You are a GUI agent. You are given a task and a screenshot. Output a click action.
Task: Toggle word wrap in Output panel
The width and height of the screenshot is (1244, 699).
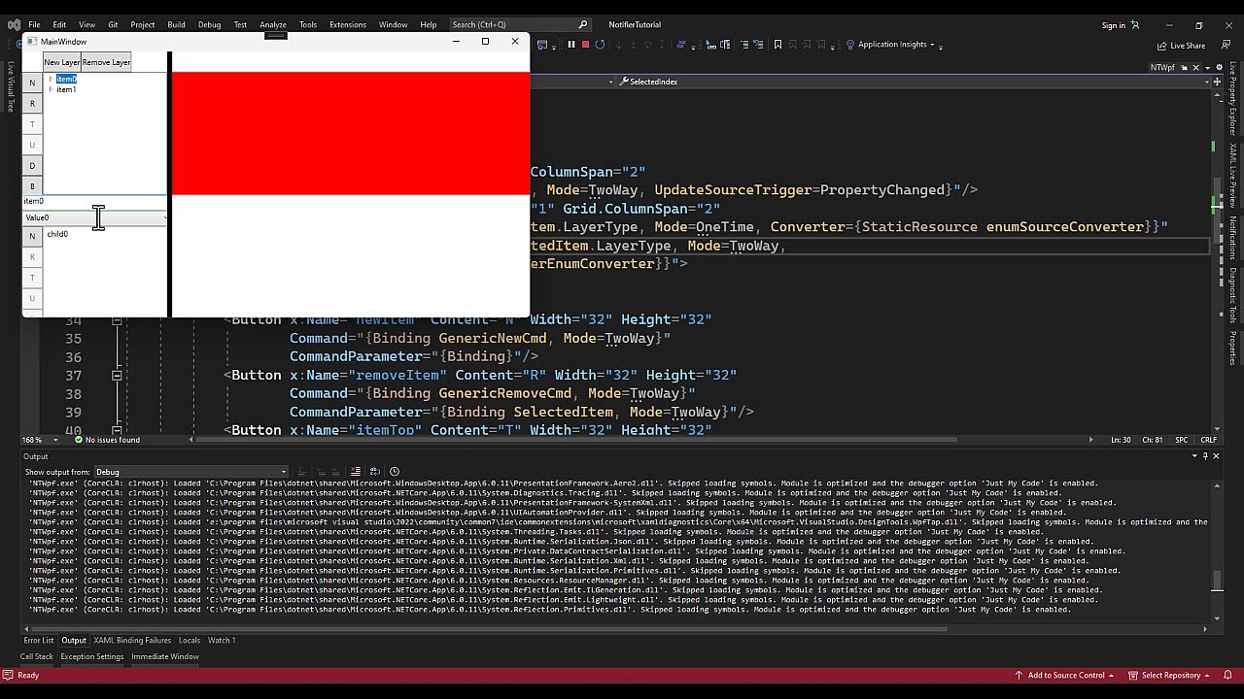click(377, 472)
